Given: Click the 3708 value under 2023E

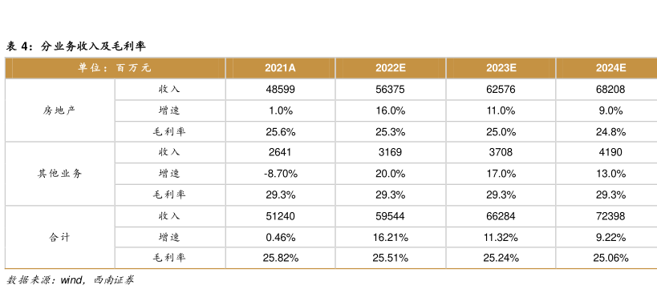Looking at the screenshot, I should (501, 152).
